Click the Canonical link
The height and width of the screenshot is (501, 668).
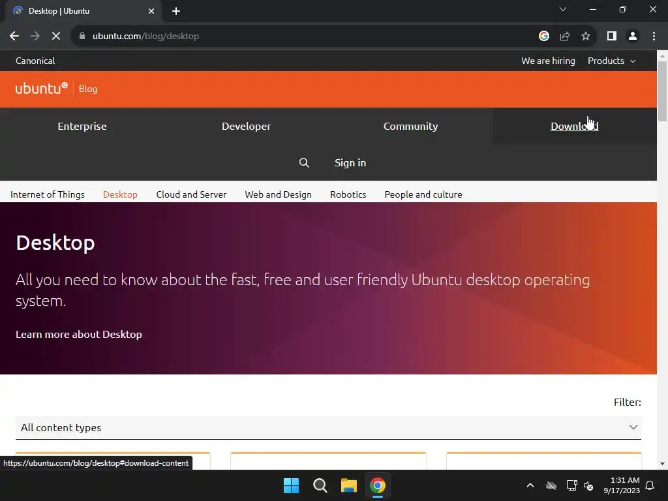click(35, 61)
